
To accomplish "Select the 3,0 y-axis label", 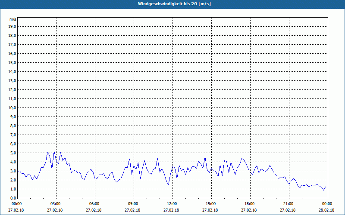I will click(13, 171).
